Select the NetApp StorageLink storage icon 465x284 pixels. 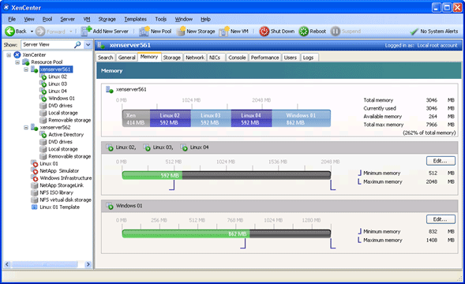click(x=35, y=185)
